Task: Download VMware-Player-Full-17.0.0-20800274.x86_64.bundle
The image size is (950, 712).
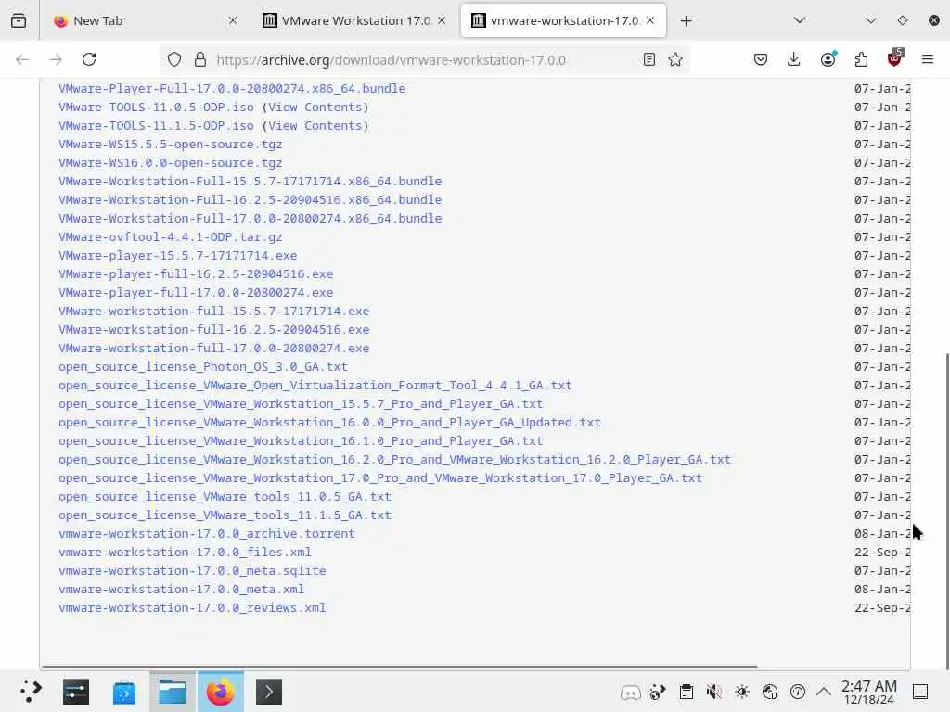Action: point(232,88)
